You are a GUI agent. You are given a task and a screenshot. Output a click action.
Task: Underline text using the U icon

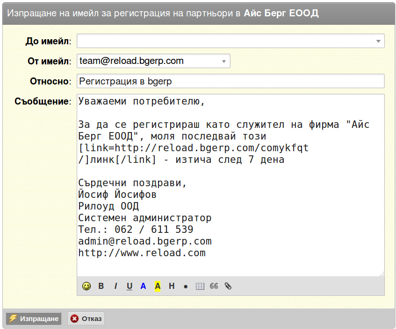tap(130, 286)
